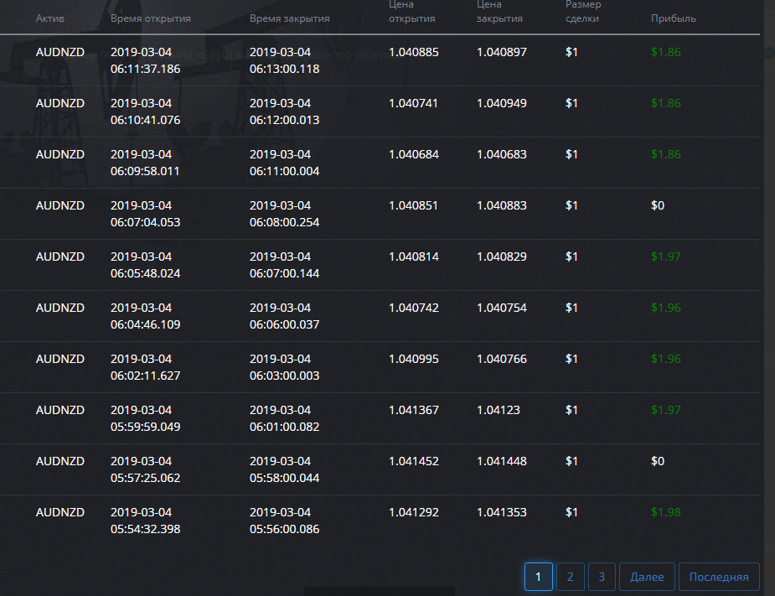Screen dimensions: 775x596
Task: Select $1.86 profit for trade opened 06:11:37.186
Action: (x=666, y=52)
